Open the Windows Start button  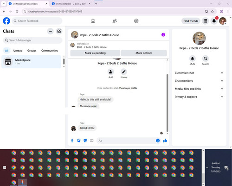click(x=4, y=167)
